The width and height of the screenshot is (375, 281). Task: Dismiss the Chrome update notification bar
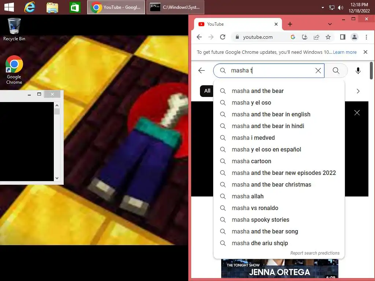click(x=365, y=52)
